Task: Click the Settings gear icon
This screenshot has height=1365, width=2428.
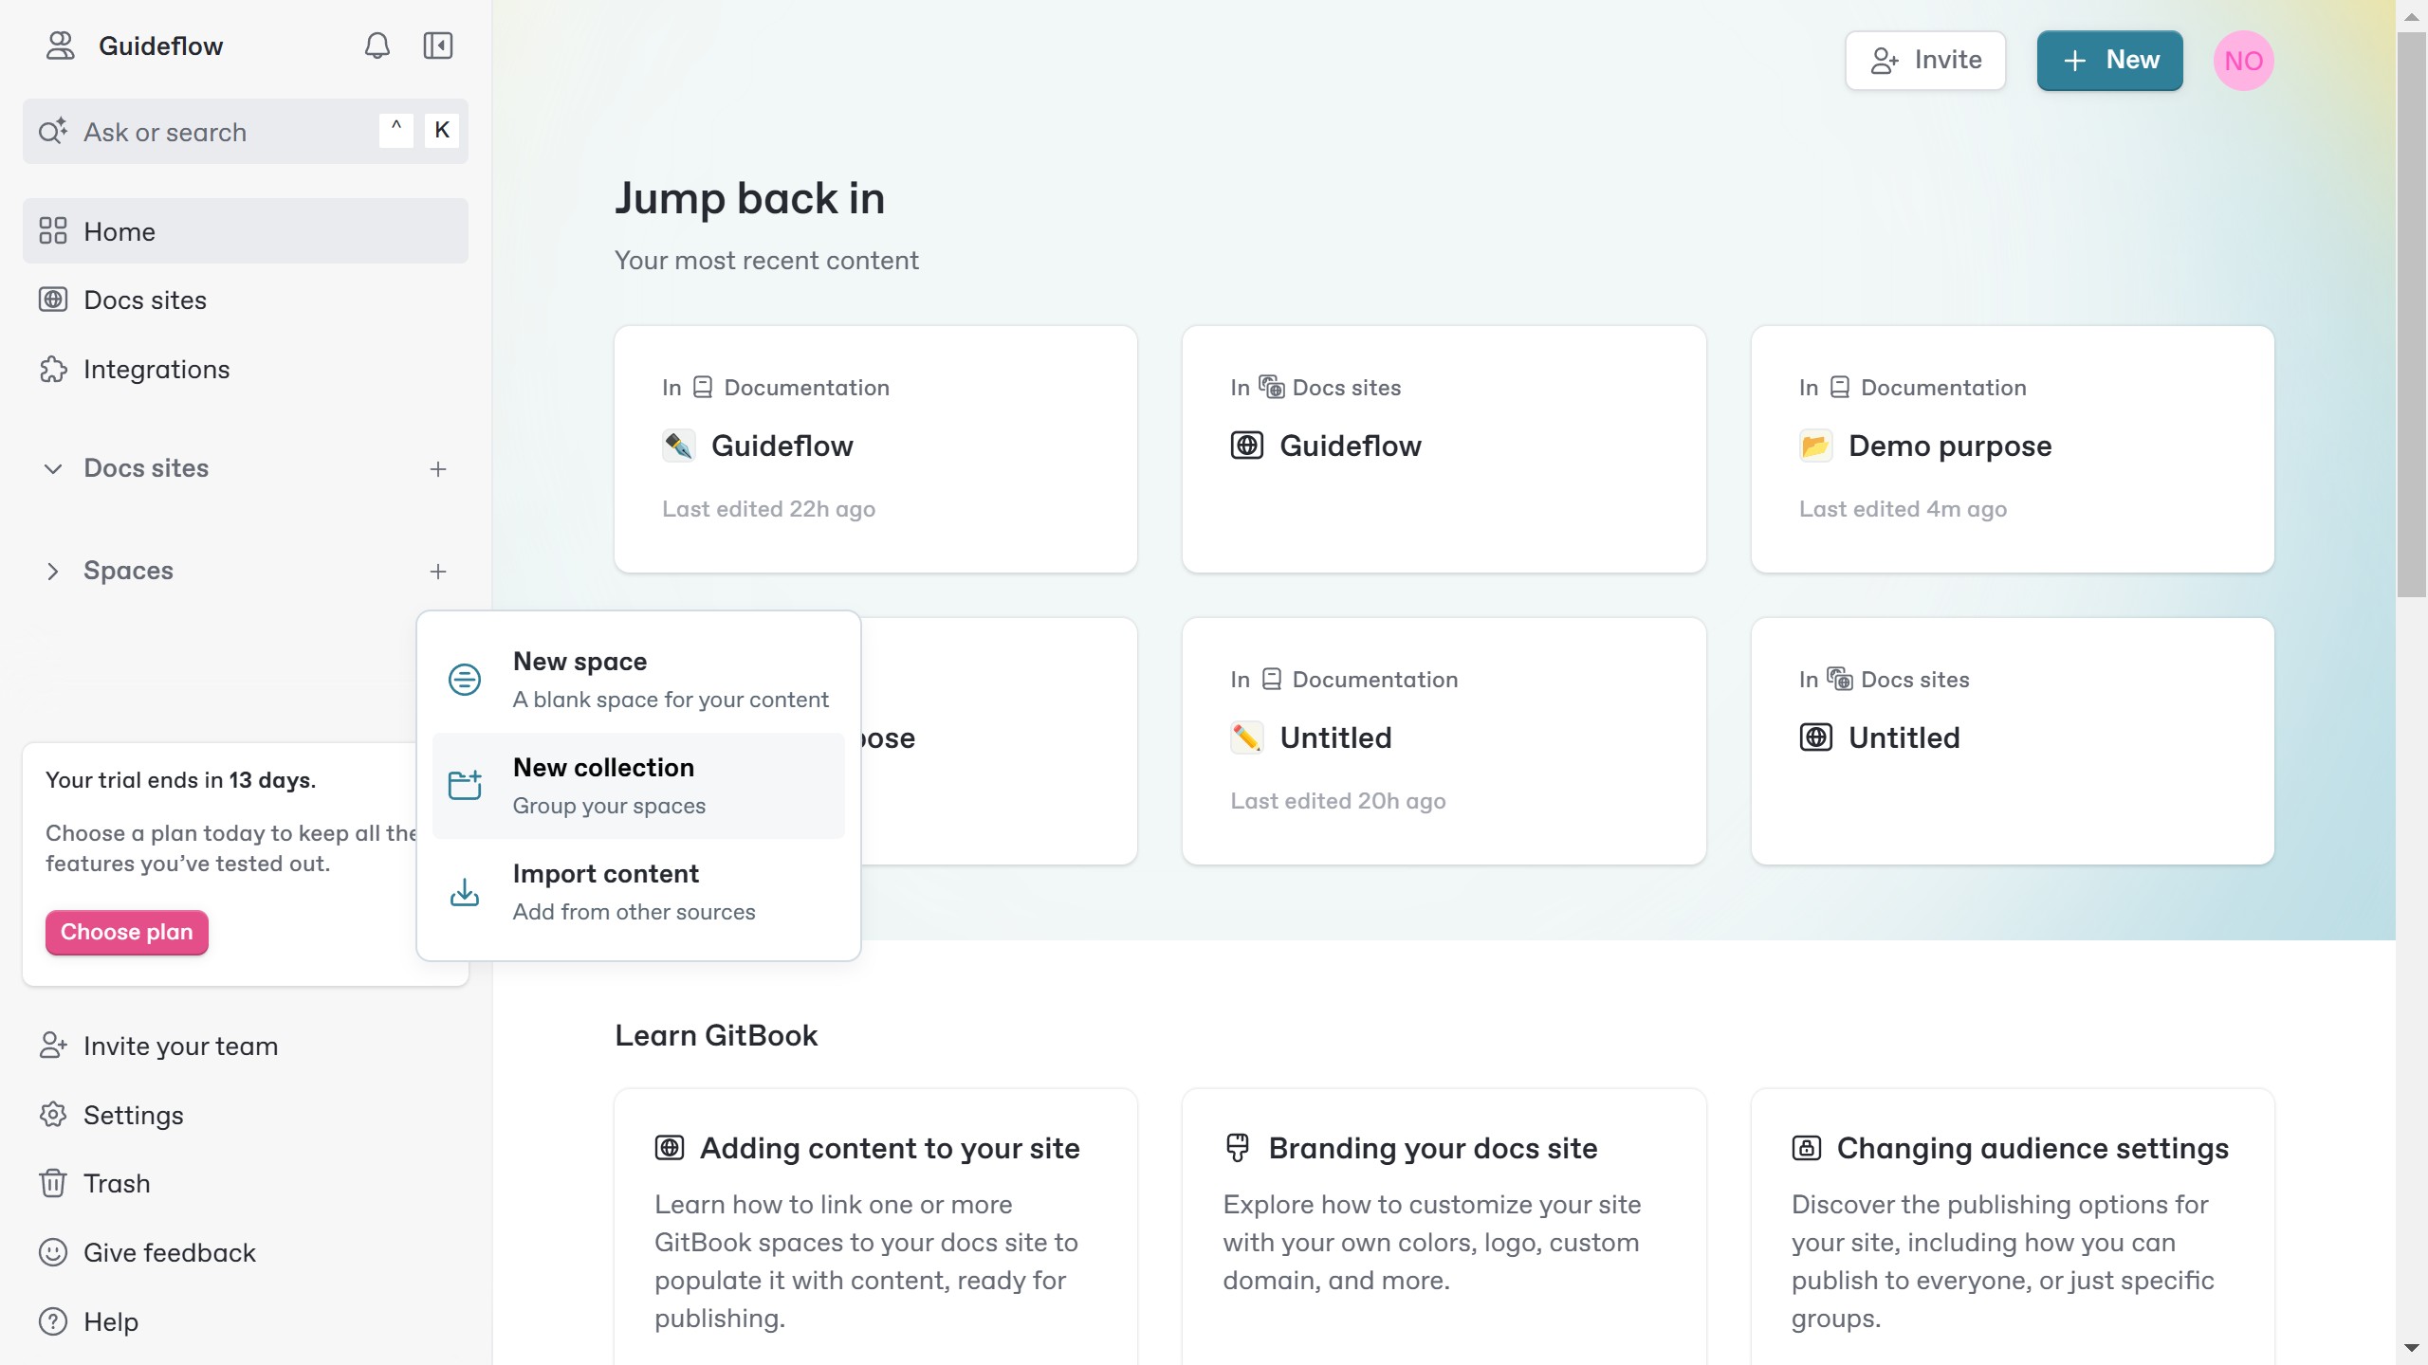Action: tap(53, 1115)
